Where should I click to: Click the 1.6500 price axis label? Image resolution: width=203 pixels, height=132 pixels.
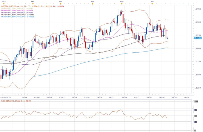pyautogui.click(x=198, y=22)
